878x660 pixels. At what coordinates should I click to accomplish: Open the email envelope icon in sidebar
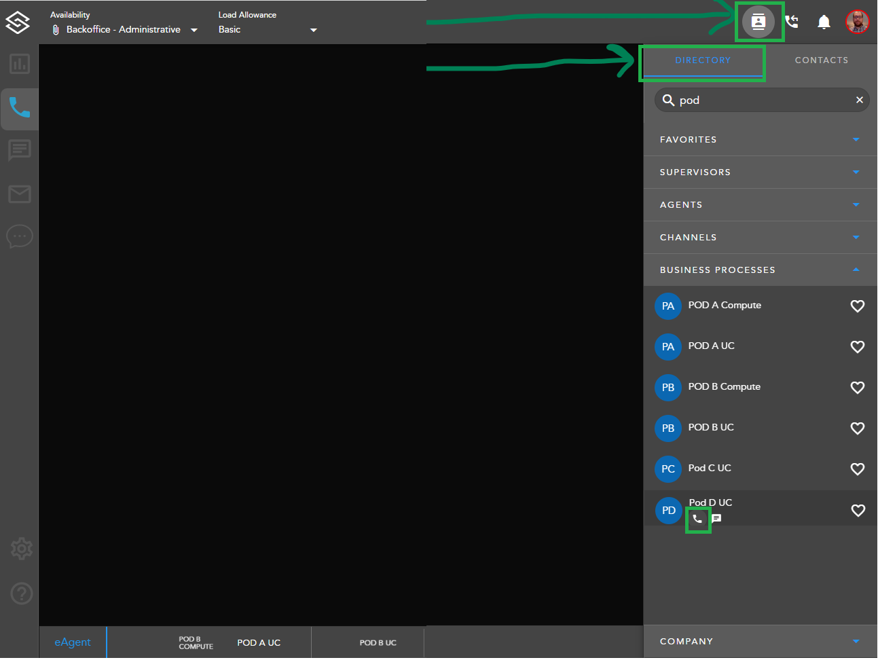coord(20,194)
